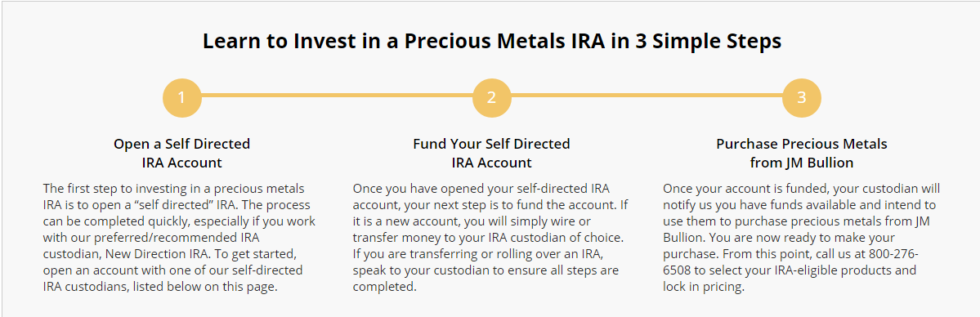Click the progress line between steps 1 and 2
Image resolution: width=980 pixels, height=317 pixels.
pos(337,96)
